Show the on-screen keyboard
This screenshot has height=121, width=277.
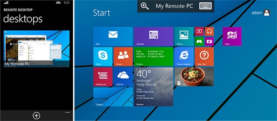coord(205,6)
